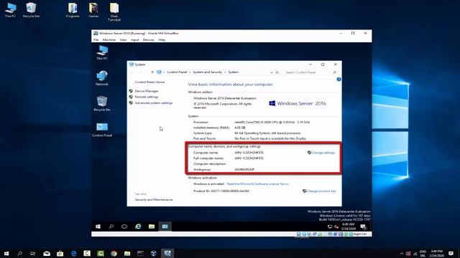Expand the address bar history dropdown
Viewport: 460px width, 258px height.
coord(272,72)
